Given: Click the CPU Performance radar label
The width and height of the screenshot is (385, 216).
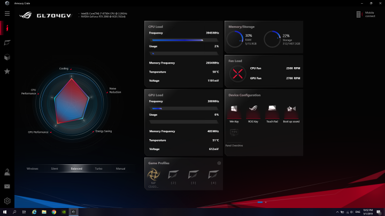Looking at the screenshot, I should tap(29, 92).
